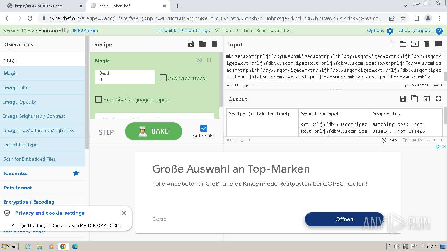The image size is (447, 251).
Task: Click the BAKE! button
Action: [x=154, y=131]
